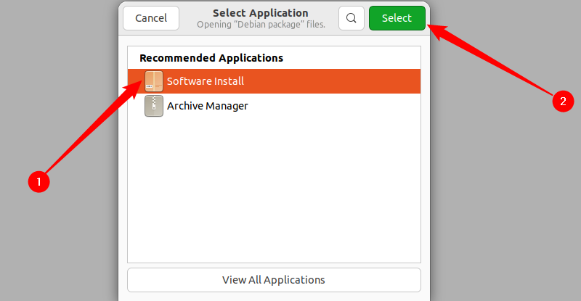Click the blank white area of the application list
The height and width of the screenshot is (301, 581).
point(274,210)
